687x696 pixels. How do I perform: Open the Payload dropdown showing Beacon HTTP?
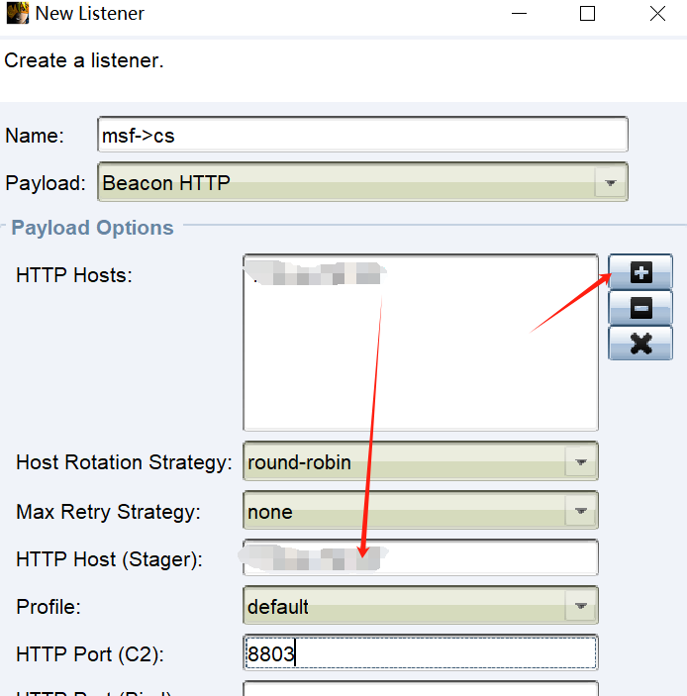[x=346, y=183]
